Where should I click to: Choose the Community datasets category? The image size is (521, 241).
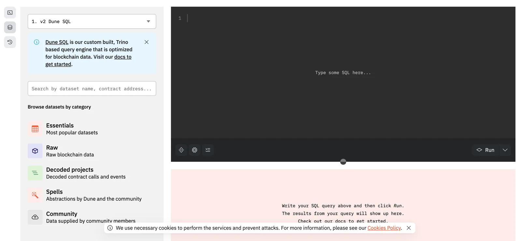92,217
